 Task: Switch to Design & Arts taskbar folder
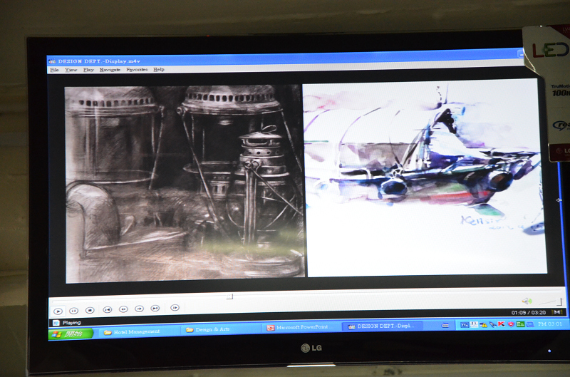(222, 329)
